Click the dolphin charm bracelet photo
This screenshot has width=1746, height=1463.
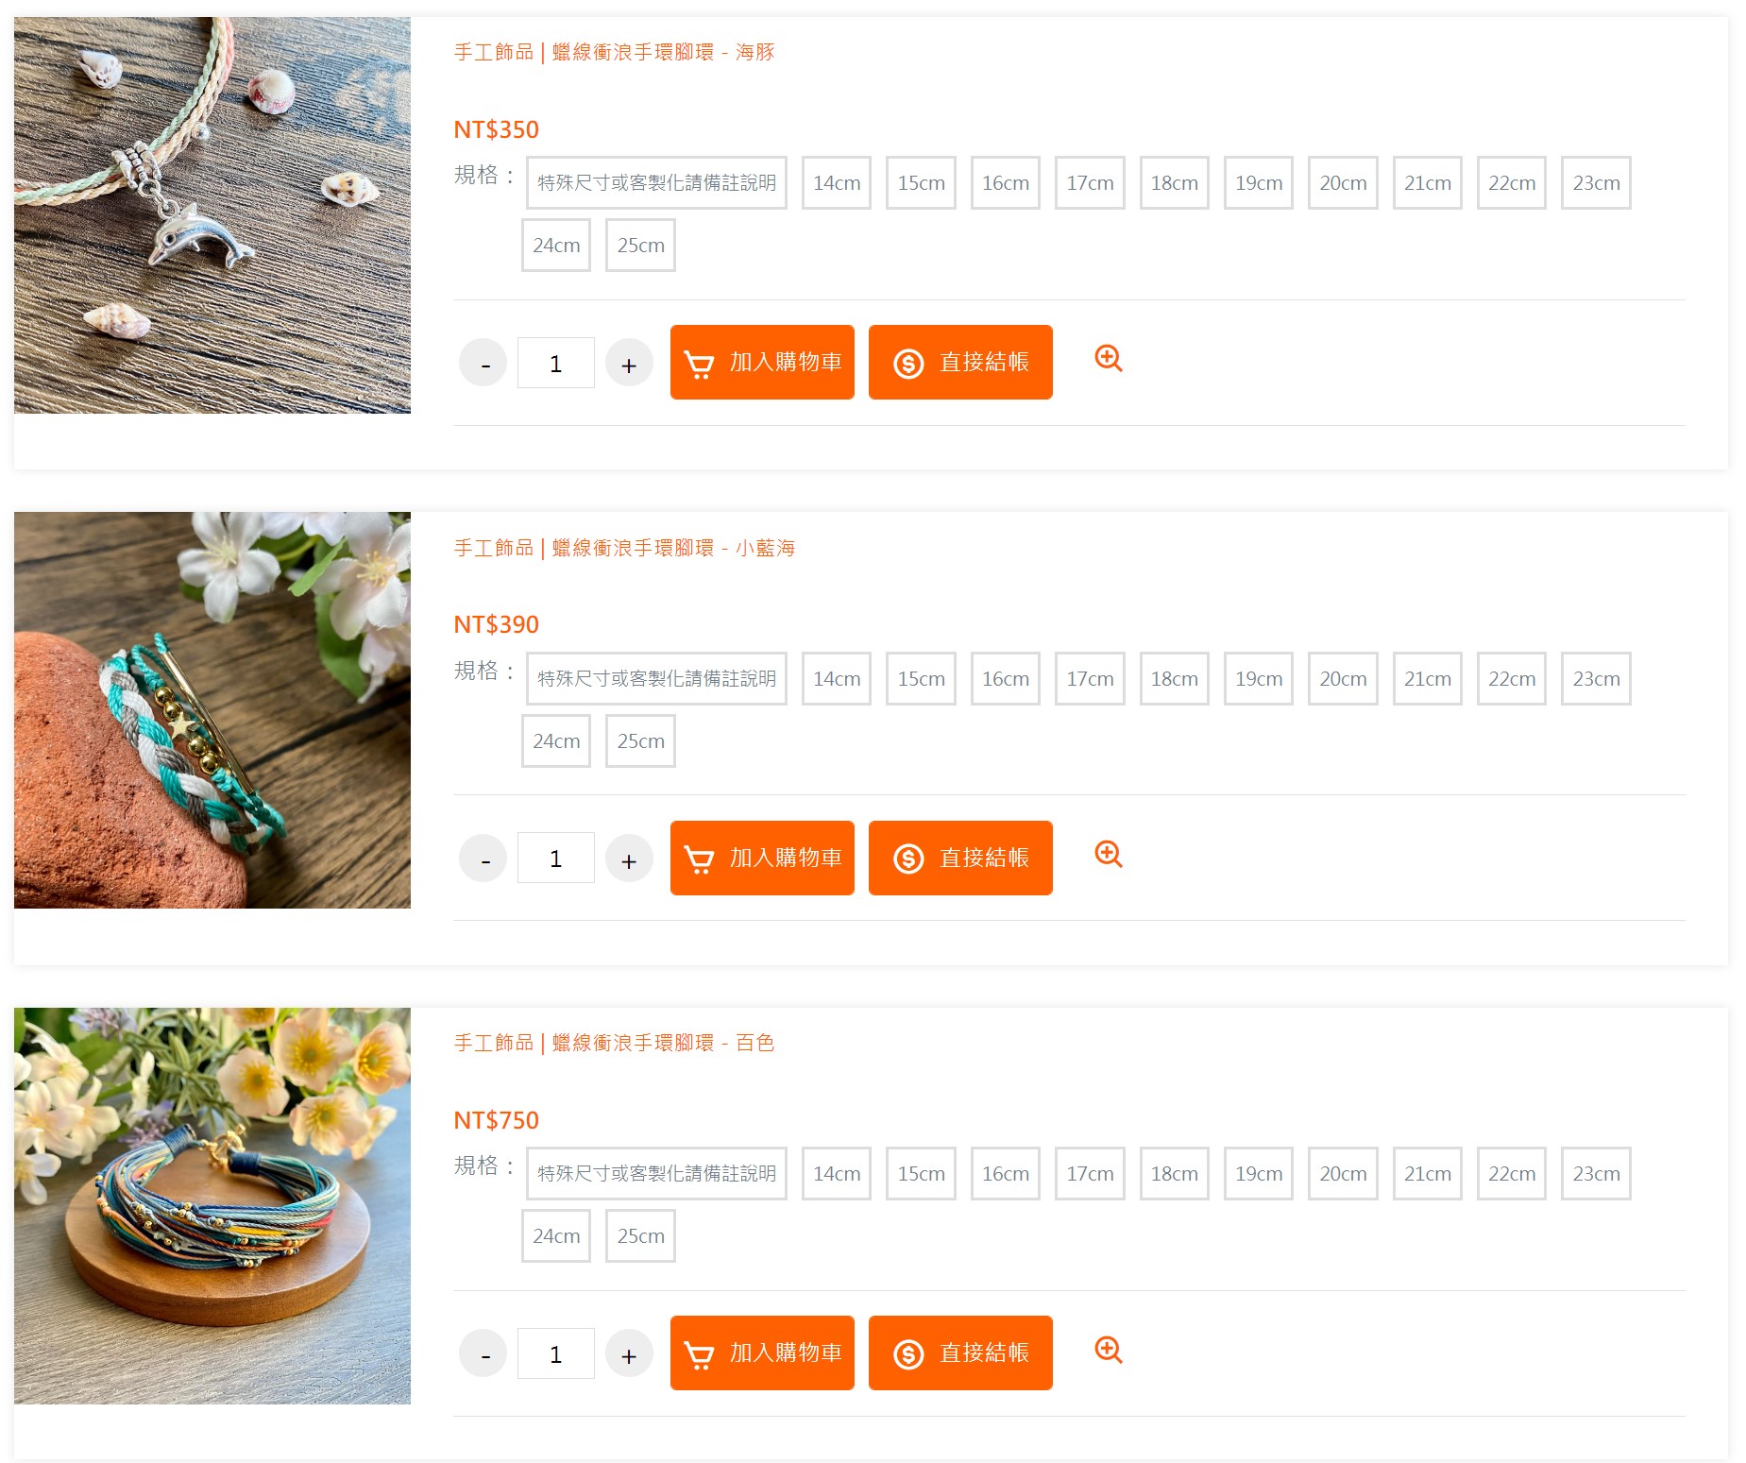pos(212,215)
